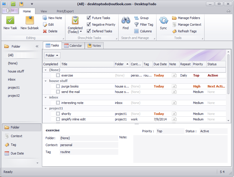Open navigation pane configure arrow

37,163
